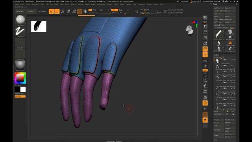Image resolution: width=252 pixels, height=142 pixels.
Task: Toggle Persp perspective view
Action: click(x=205, y=49)
